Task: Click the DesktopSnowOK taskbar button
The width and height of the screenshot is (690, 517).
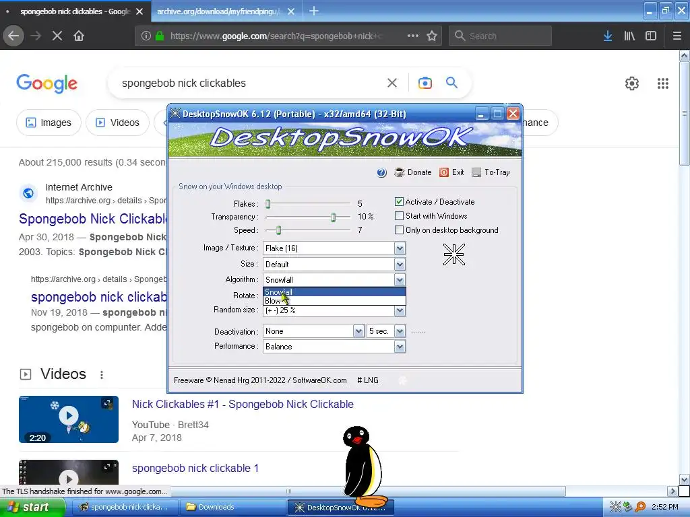Action: click(340, 508)
